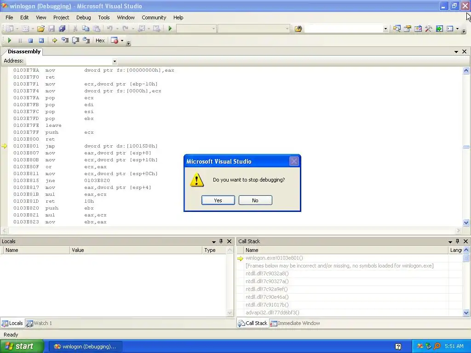Screen dimensions: 471x353
Task: Open the Locals panel window position dropdown
Action: pos(214,242)
